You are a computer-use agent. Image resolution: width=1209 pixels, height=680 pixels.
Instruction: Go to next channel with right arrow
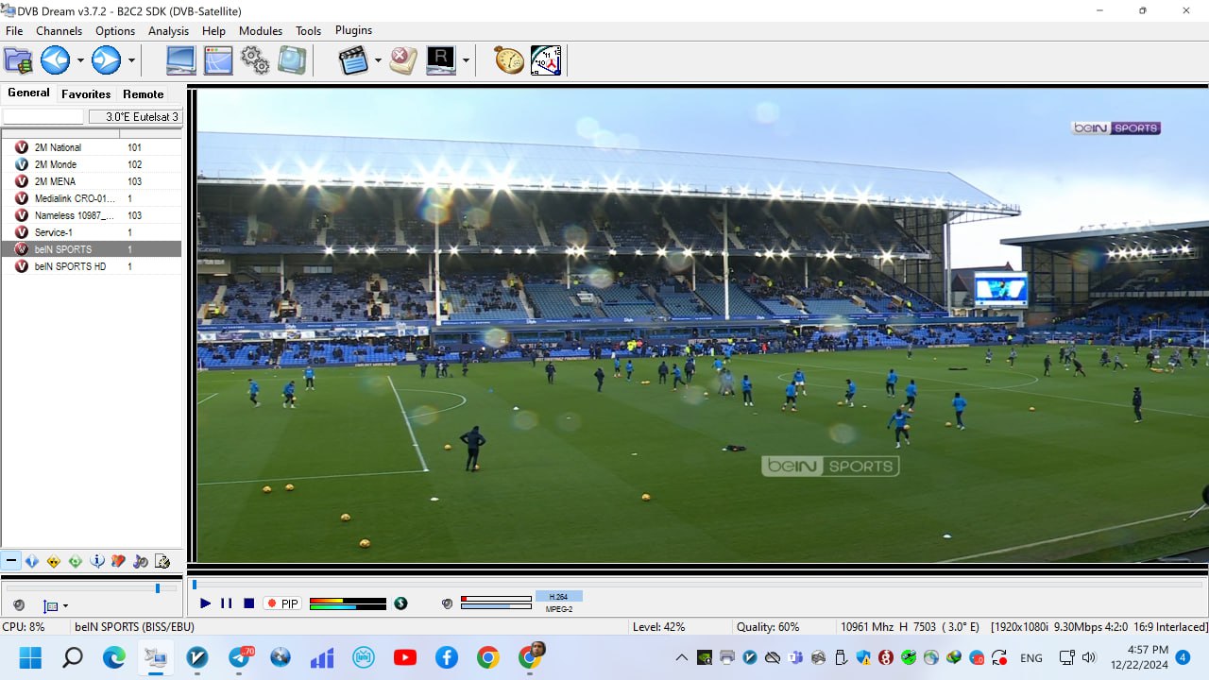coord(106,60)
